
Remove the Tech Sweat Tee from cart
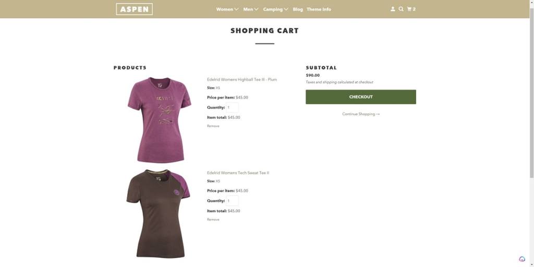click(x=213, y=220)
